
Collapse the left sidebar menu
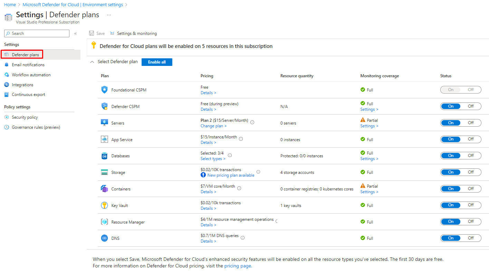point(75,33)
